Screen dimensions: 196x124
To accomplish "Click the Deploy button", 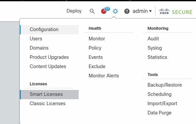I will pyautogui.click(x=74, y=11).
